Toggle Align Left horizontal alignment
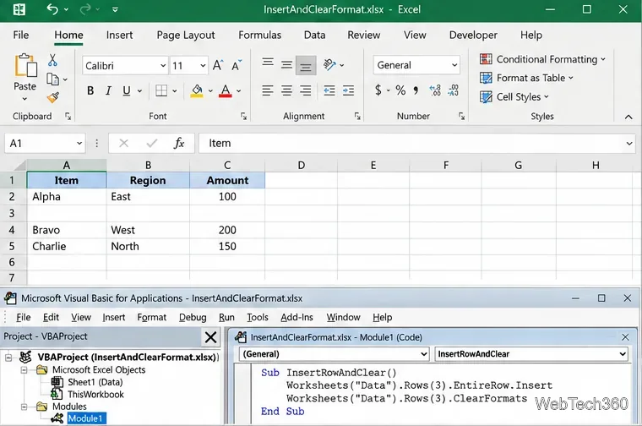The width and height of the screenshot is (642, 426). (x=268, y=90)
